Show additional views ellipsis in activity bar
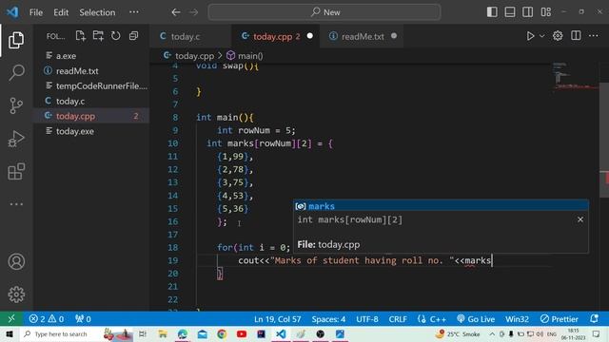Screen dimensions: 609x342 (16, 204)
